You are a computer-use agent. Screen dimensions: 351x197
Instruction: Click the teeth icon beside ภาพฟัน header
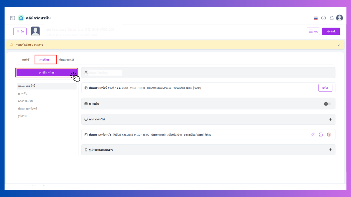(86, 104)
